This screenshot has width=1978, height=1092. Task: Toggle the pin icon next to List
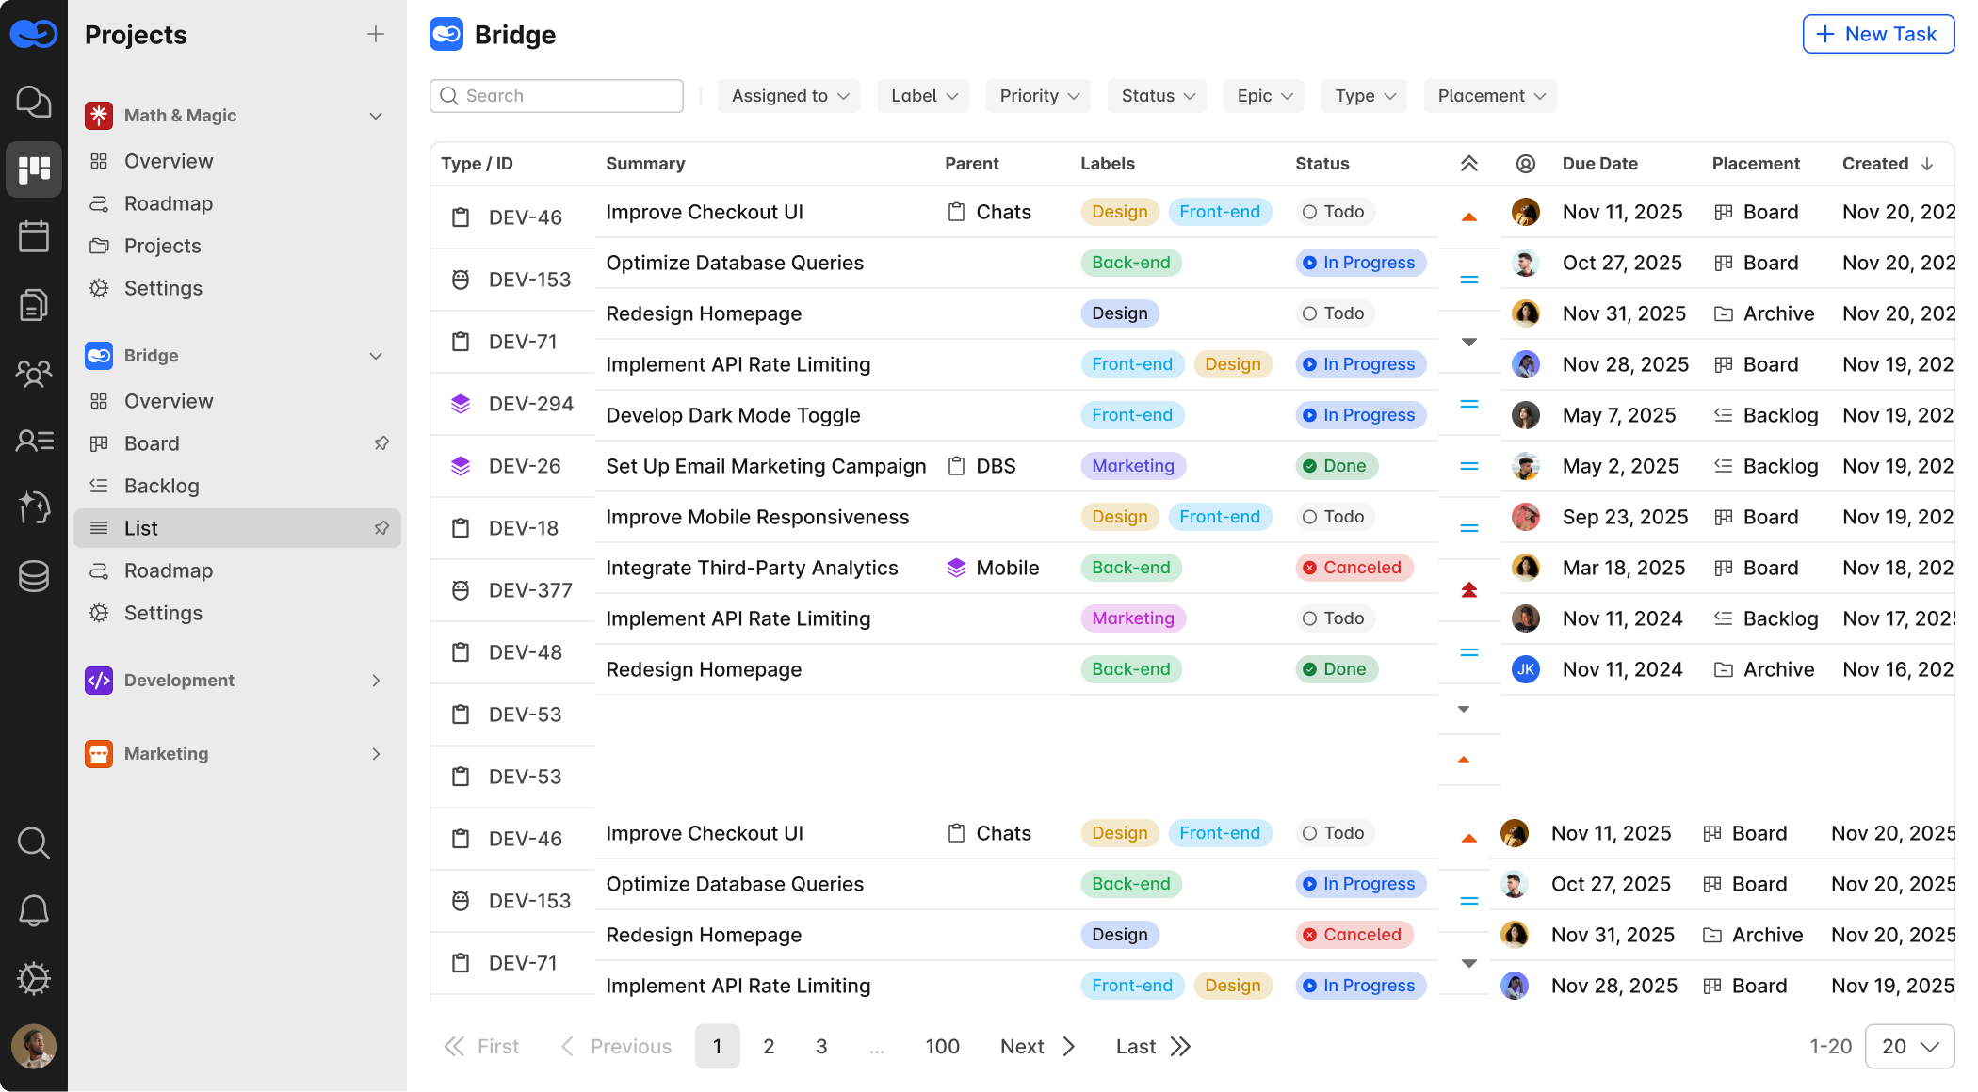click(381, 528)
